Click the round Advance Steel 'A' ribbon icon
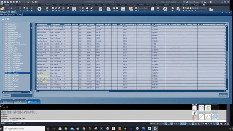This screenshot has width=233, height=131. pyautogui.click(x=165, y=9)
